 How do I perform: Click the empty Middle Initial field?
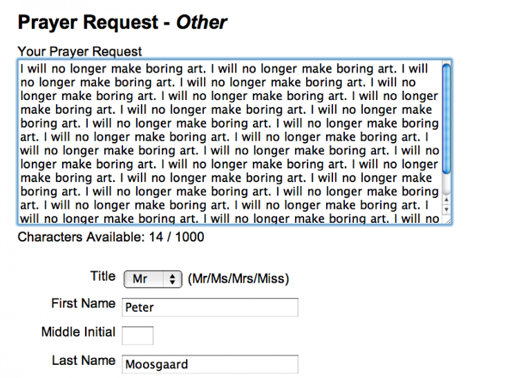click(x=138, y=335)
